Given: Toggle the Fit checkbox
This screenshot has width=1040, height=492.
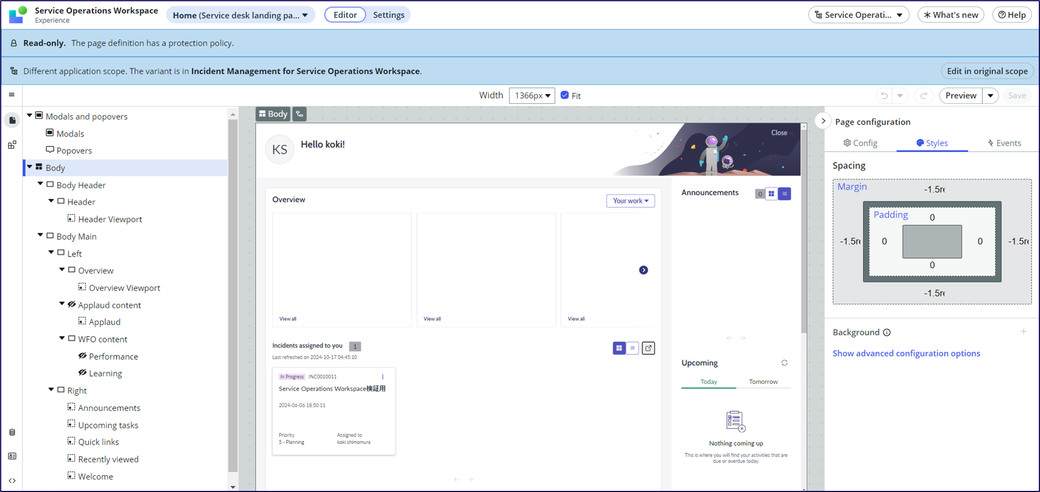Looking at the screenshot, I should point(564,95).
